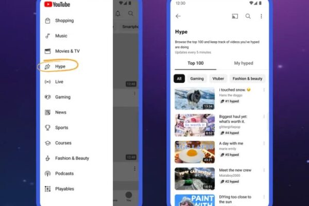Open the Hype menu entry

click(58, 66)
